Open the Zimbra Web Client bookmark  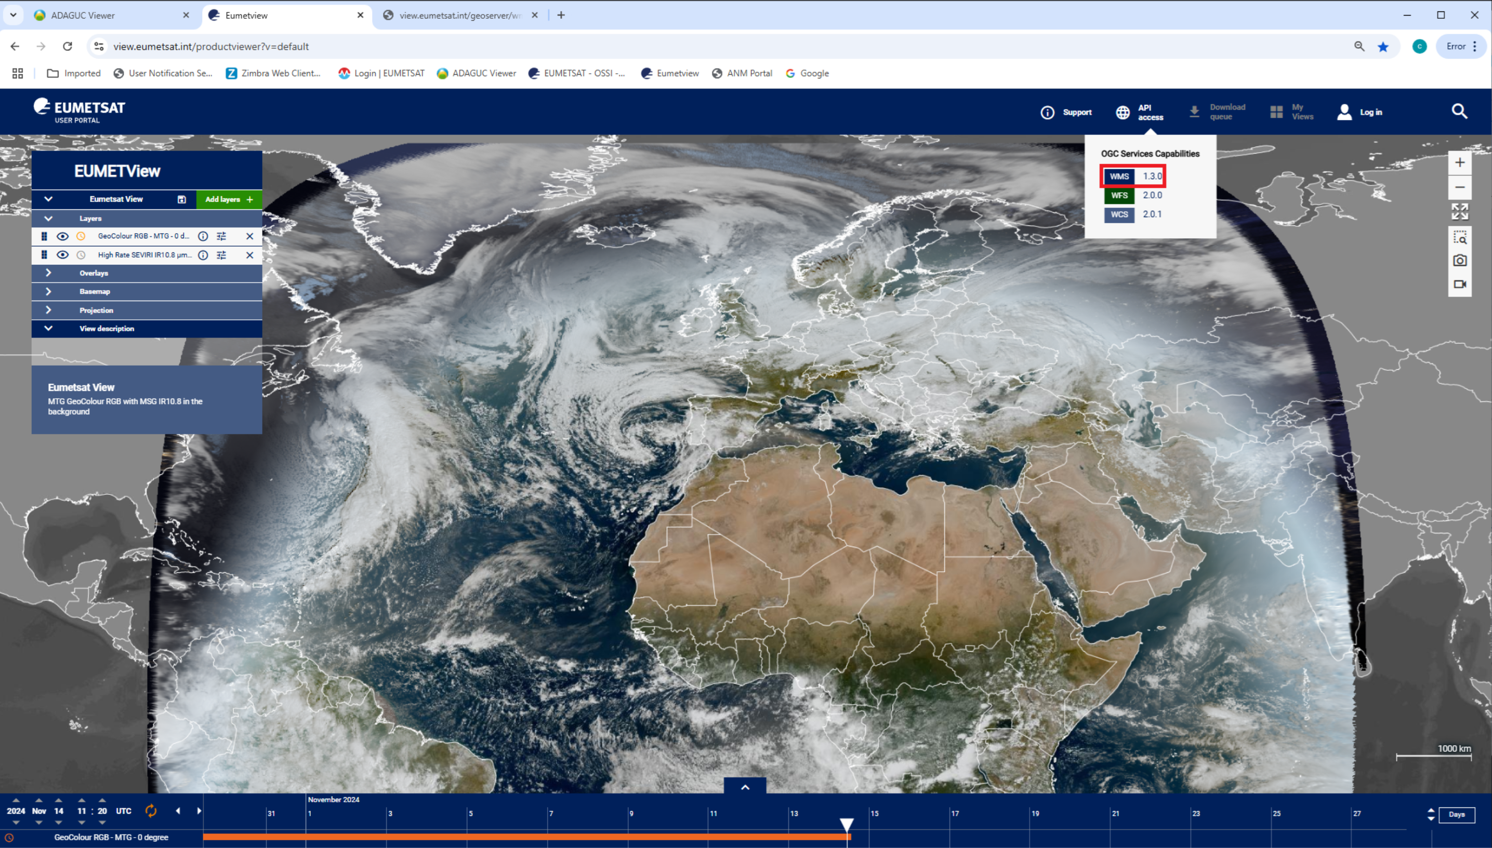pyautogui.click(x=273, y=73)
